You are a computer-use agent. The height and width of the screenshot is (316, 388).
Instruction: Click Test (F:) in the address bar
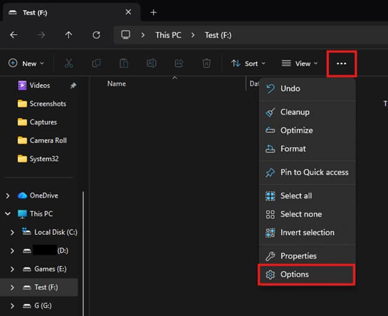[x=218, y=35]
